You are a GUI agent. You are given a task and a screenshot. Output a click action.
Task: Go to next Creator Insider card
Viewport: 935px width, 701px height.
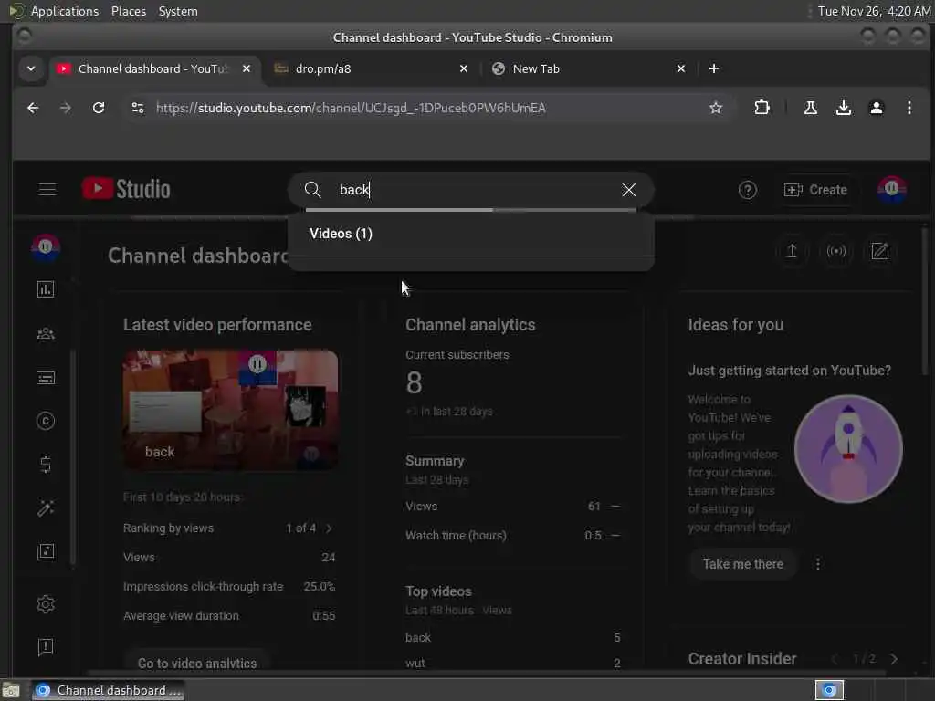click(x=893, y=659)
